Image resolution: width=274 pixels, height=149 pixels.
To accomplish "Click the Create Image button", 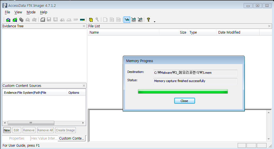I will click(x=65, y=130).
